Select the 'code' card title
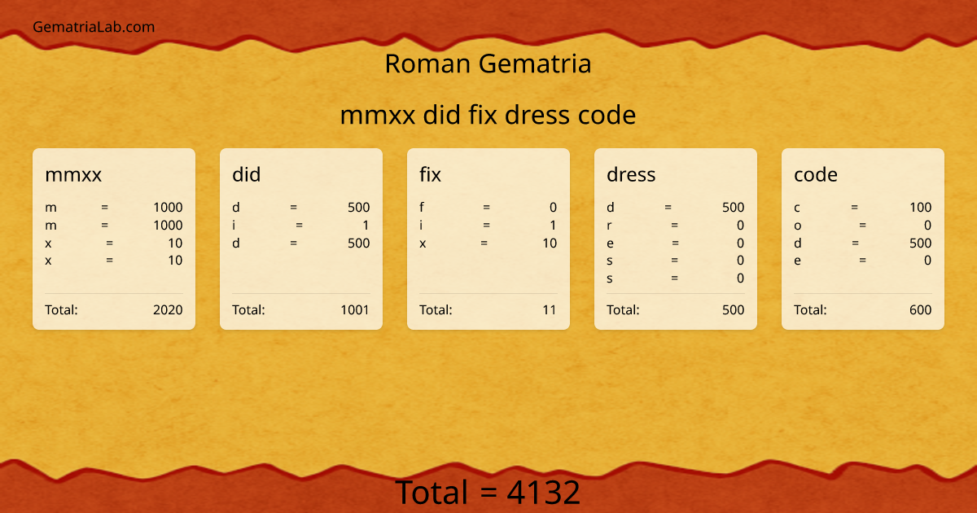Screen dimensions: 977x513 click(x=816, y=174)
